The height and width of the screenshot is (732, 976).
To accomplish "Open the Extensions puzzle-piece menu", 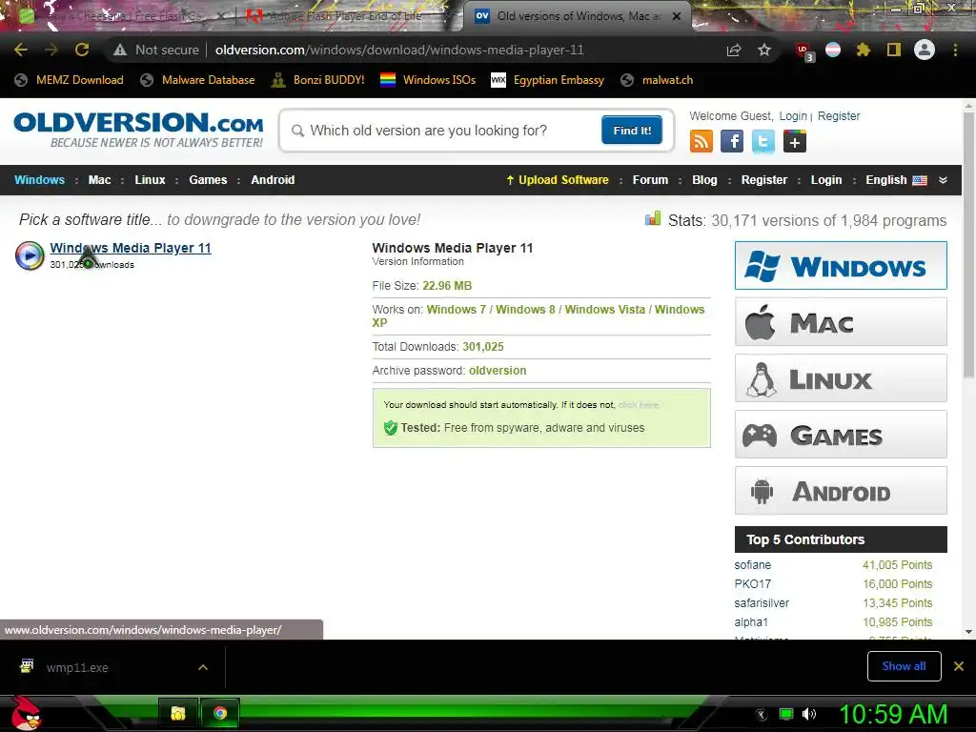I will [x=863, y=50].
